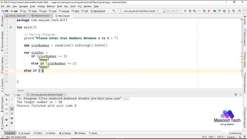Image resolution: width=247 pixels, height=139 pixels.
Task: Toggle the Build Variants side panel
Action: coord(2,104)
